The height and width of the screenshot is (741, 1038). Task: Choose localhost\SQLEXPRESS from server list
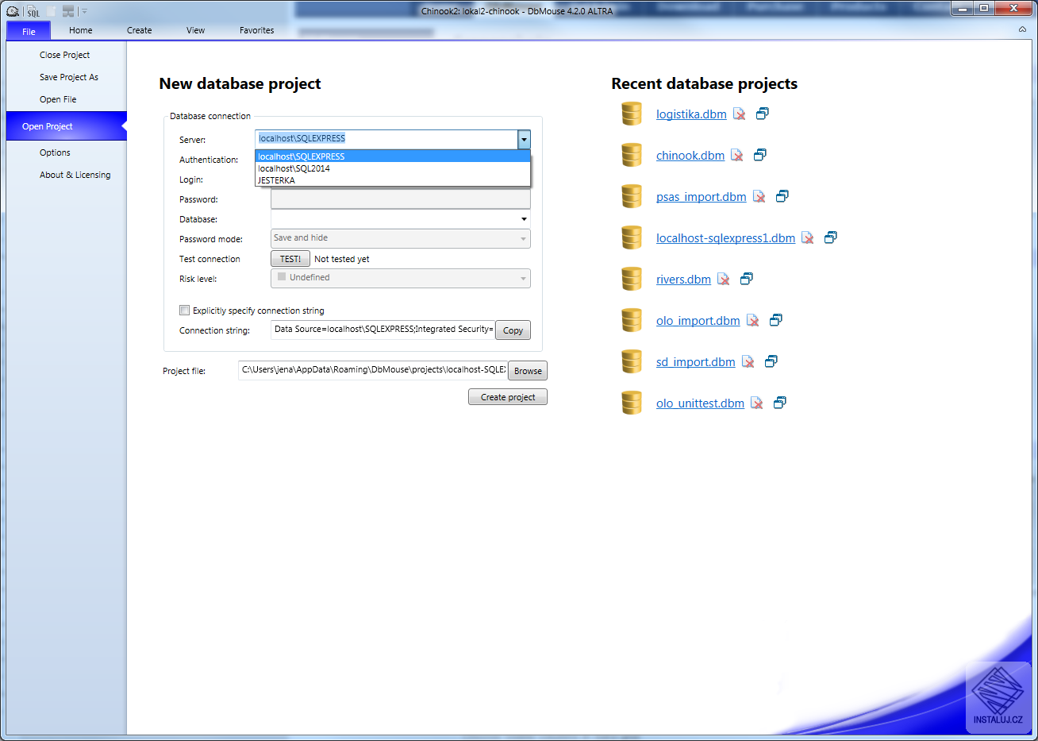[x=393, y=156]
